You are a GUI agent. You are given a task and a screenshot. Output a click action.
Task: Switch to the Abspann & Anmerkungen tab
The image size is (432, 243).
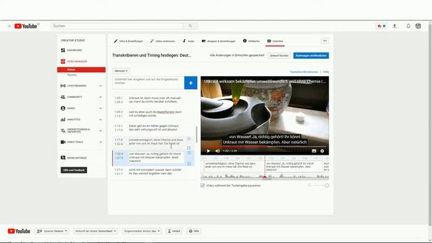point(219,41)
